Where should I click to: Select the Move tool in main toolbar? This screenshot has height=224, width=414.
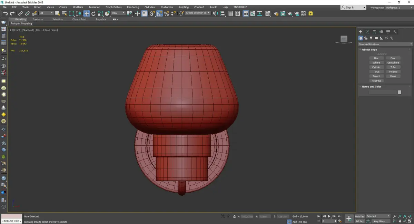86,13
